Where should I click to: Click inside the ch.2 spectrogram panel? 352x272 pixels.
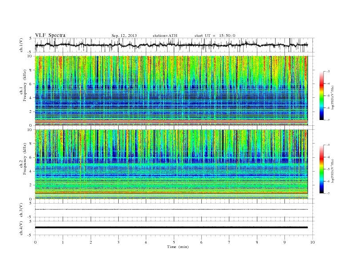point(171,164)
